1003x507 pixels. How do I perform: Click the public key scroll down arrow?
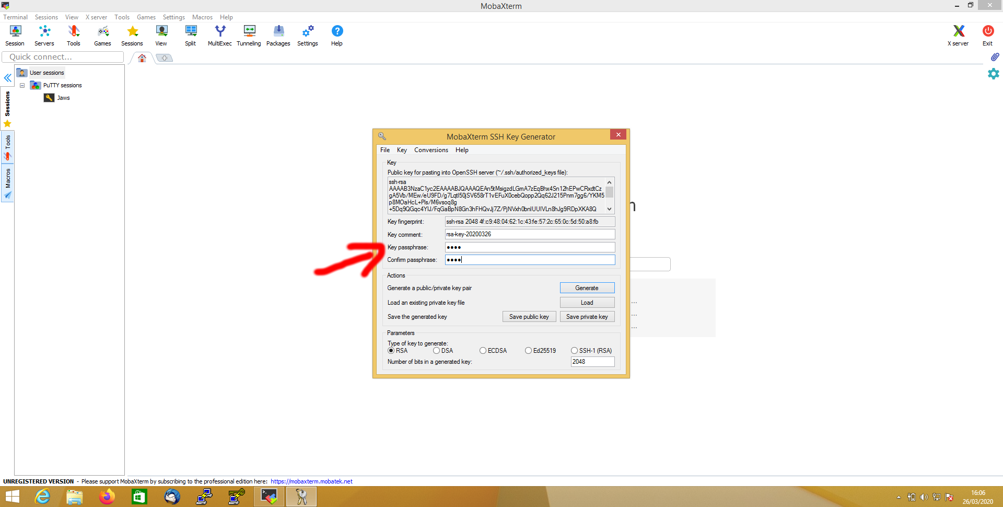[609, 209]
